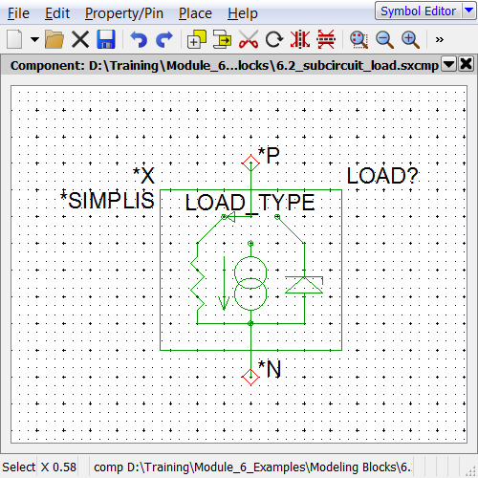Click the Mirror icon

[300, 39]
